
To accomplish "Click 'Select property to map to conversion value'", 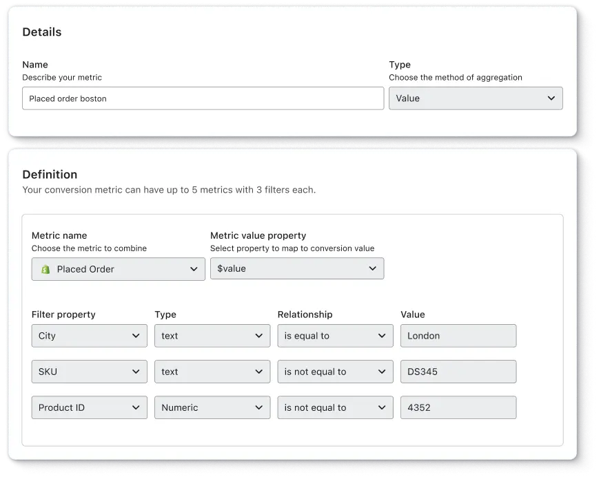I will (x=292, y=248).
